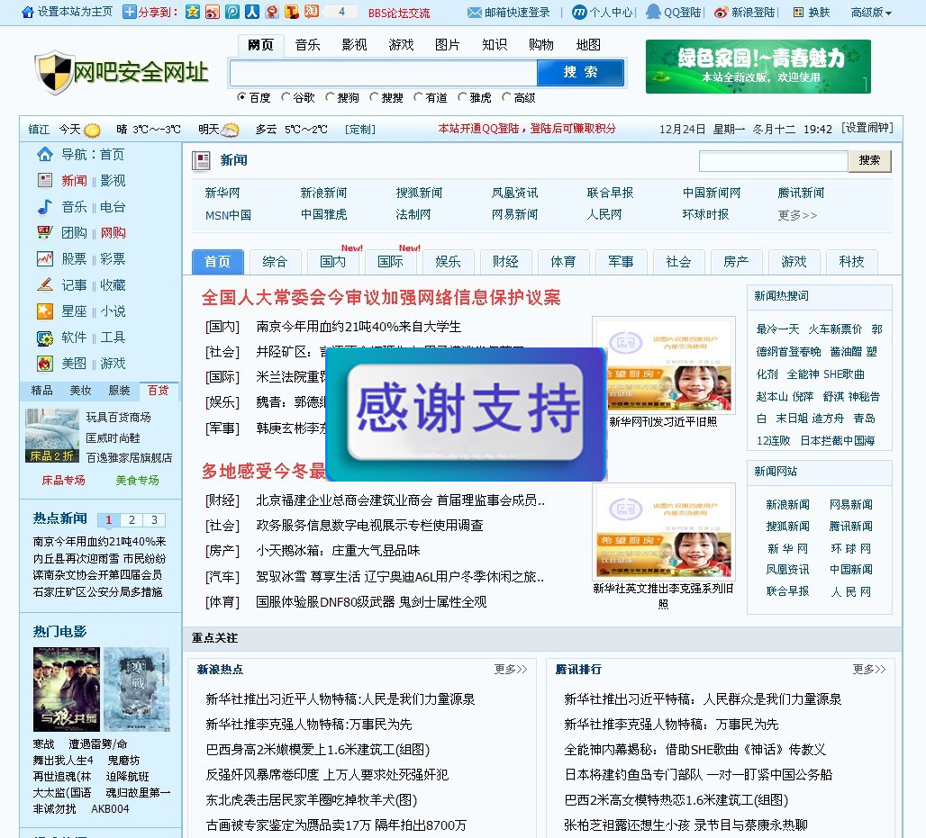This screenshot has width=926, height=838.
Task: Switch to the 音乐 search tab
Action: click(308, 45)
